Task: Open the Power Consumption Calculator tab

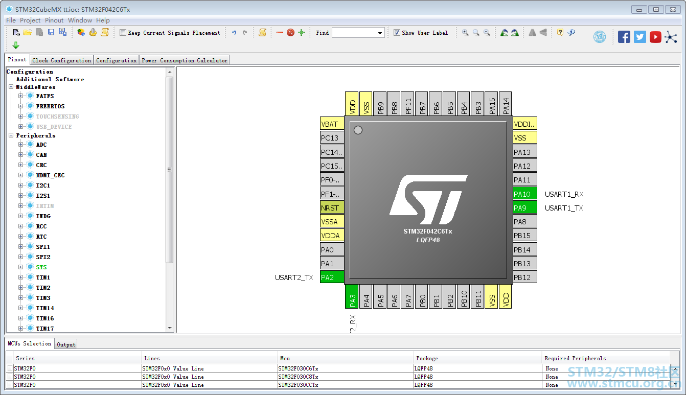Action: tap(185, 60)
